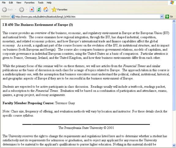Refresh the page with green arrows icon

tap(39, 10)
